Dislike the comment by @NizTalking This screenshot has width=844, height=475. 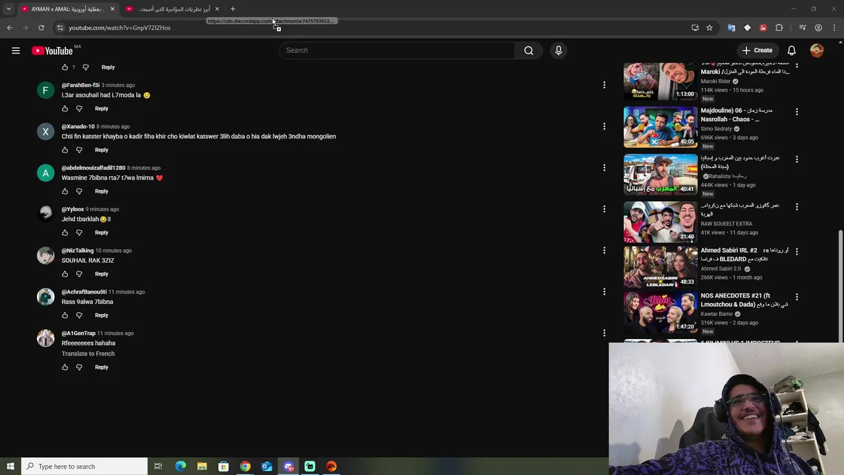coord(79,274)
